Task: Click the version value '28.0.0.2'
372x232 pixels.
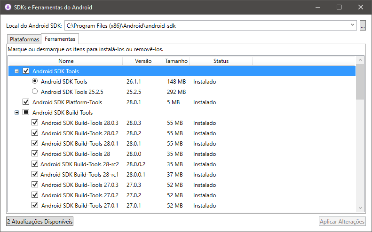Action: (x=136, y=164)
